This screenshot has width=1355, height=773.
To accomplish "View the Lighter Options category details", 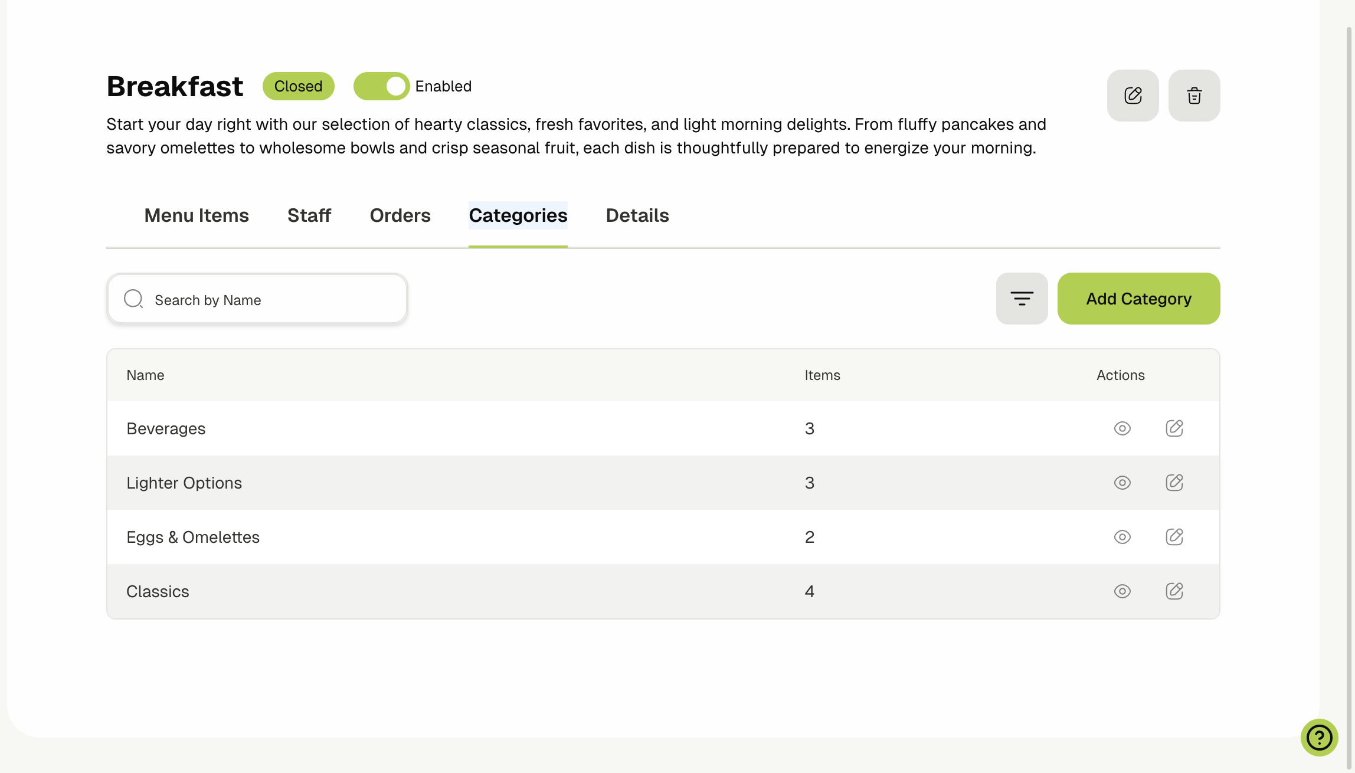I will (1122, 483).
